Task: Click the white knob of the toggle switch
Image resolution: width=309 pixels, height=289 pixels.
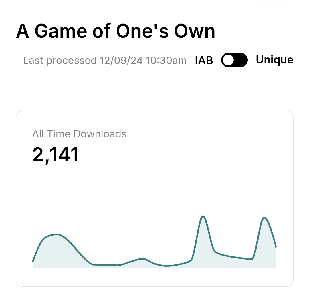Action: tap(229, 60)
